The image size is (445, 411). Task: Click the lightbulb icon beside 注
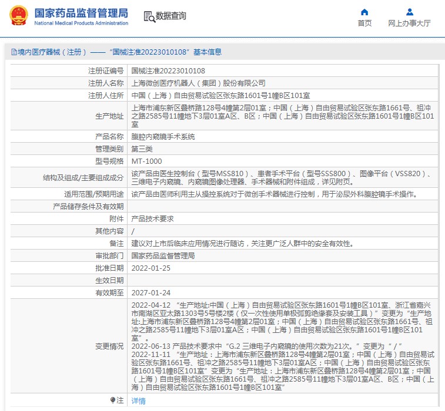click(x=113, y=400)
